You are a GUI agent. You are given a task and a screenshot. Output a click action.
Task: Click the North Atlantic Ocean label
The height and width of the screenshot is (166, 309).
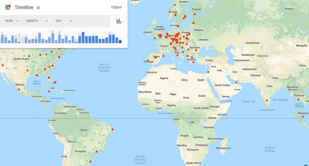coord(104,68)
